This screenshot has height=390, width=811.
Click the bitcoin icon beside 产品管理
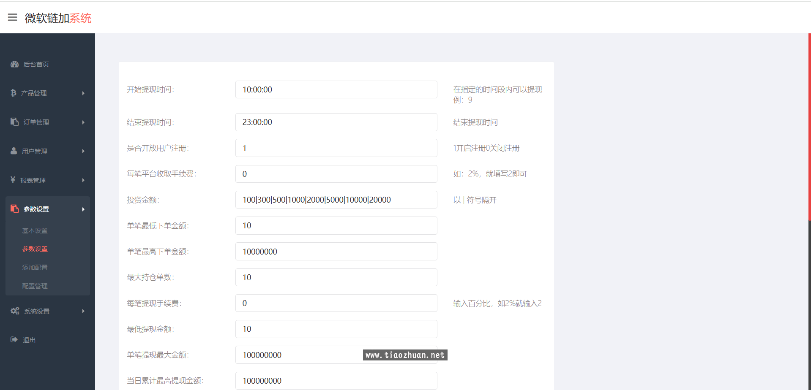14,93
